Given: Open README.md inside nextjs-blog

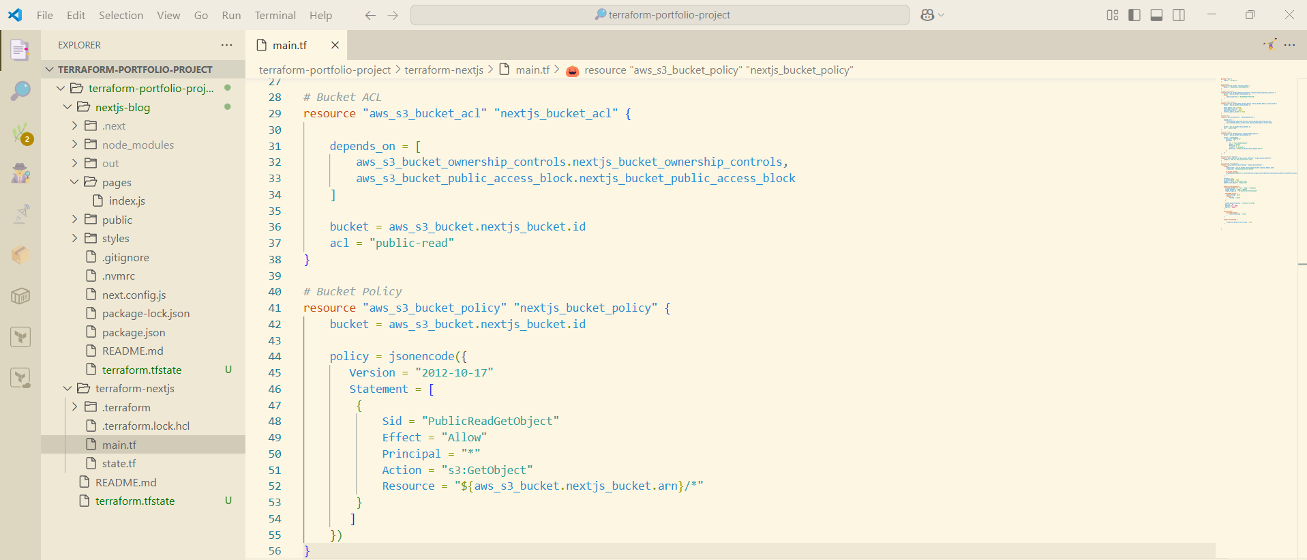Looking at the screenshot, I should pos(132,351).
